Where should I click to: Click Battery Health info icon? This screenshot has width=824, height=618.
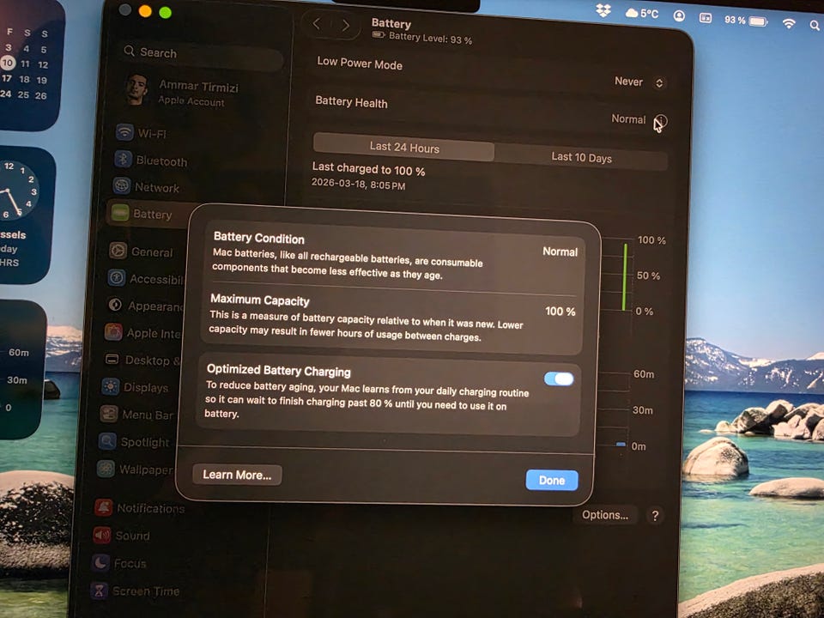661,121
